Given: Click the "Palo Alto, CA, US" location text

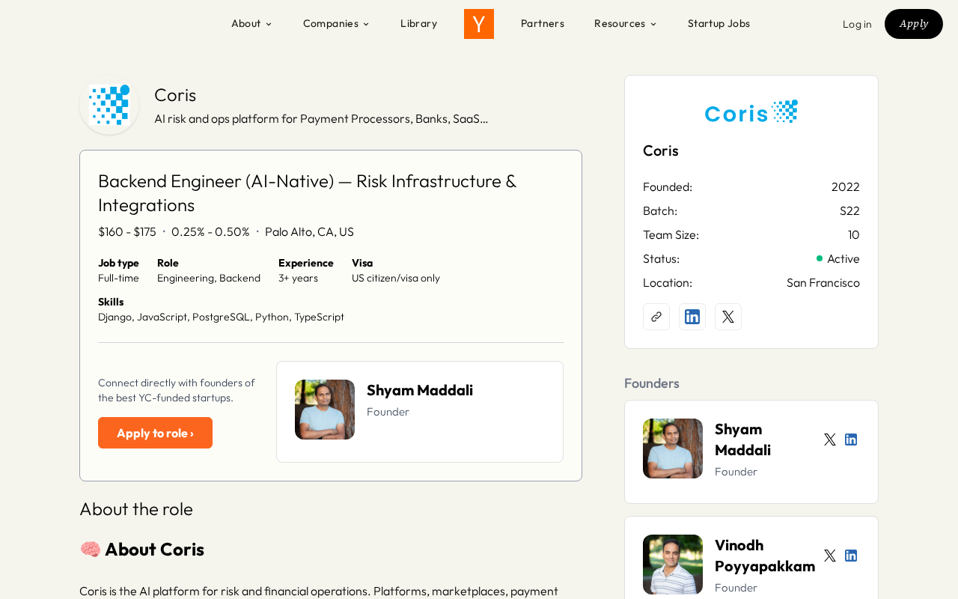Looking at the screenshot, I should pos(309,232).
